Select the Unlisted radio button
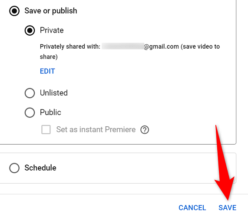 (x=30, y=93)
